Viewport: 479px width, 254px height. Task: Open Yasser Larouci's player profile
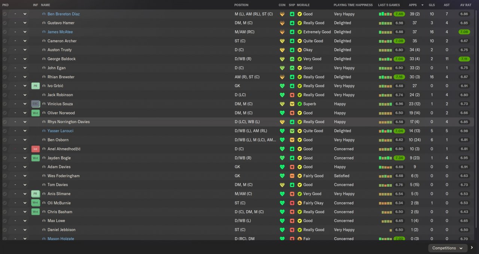point(60,131)
